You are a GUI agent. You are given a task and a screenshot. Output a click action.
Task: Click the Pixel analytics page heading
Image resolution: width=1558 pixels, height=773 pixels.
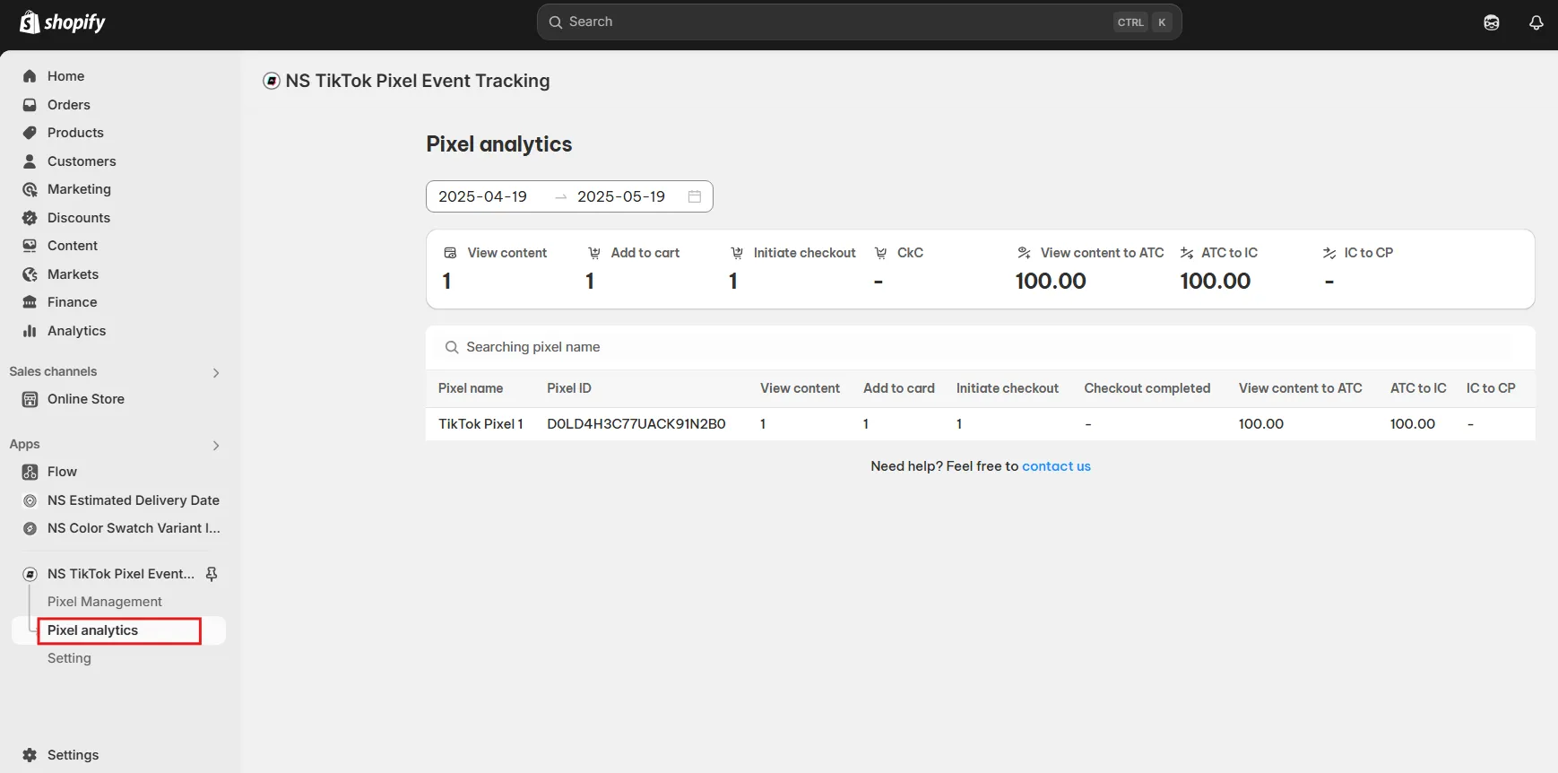(x=499, y=144)
